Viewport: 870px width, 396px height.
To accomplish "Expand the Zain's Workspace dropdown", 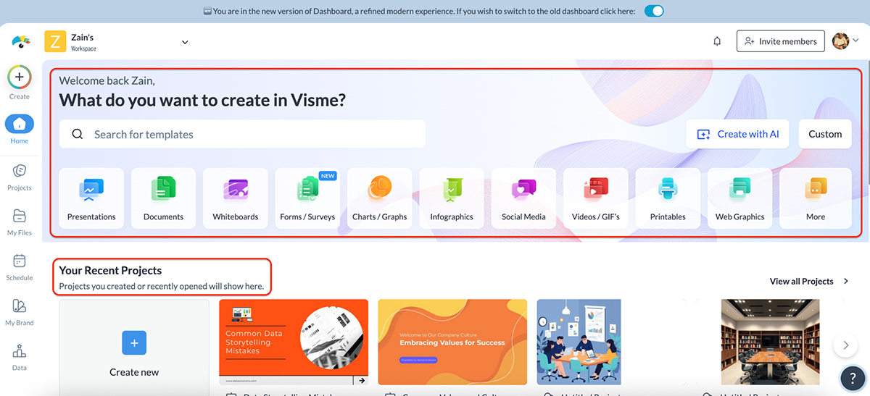I will pyautogui.click(x=185, y=42).
